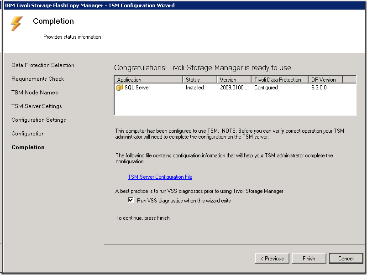Open the TSM Server Configuration File link
367x275 pixels.
(160, 177)
